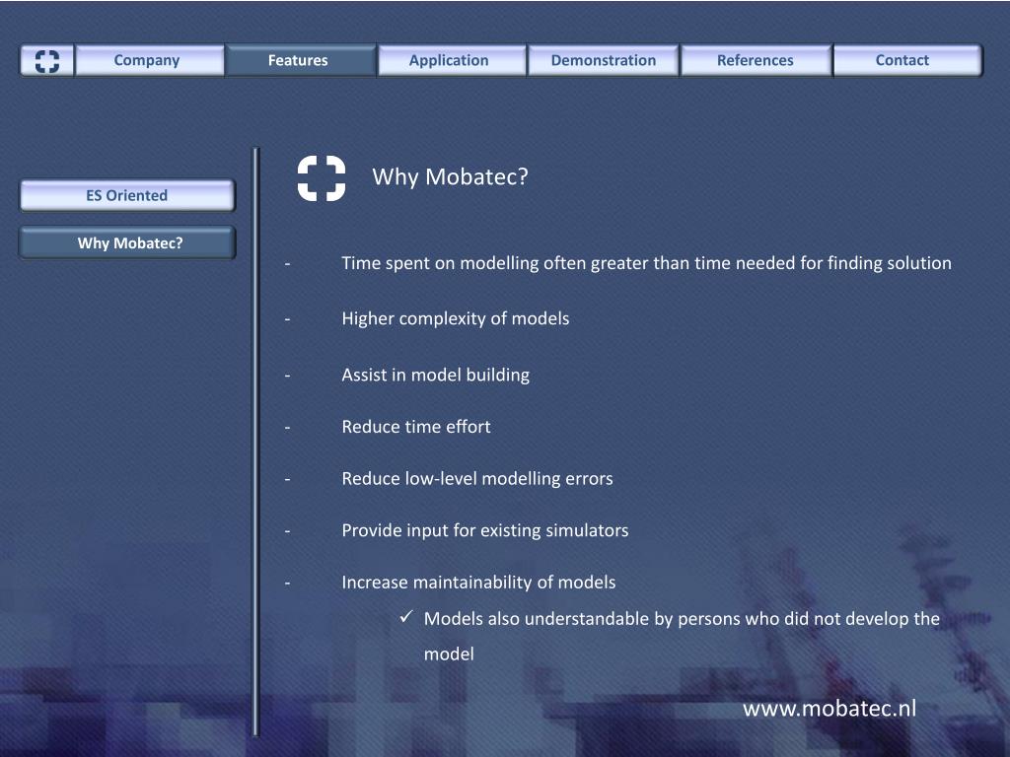
Task: Switch to the References tab
Action: (x=756, y=60)
